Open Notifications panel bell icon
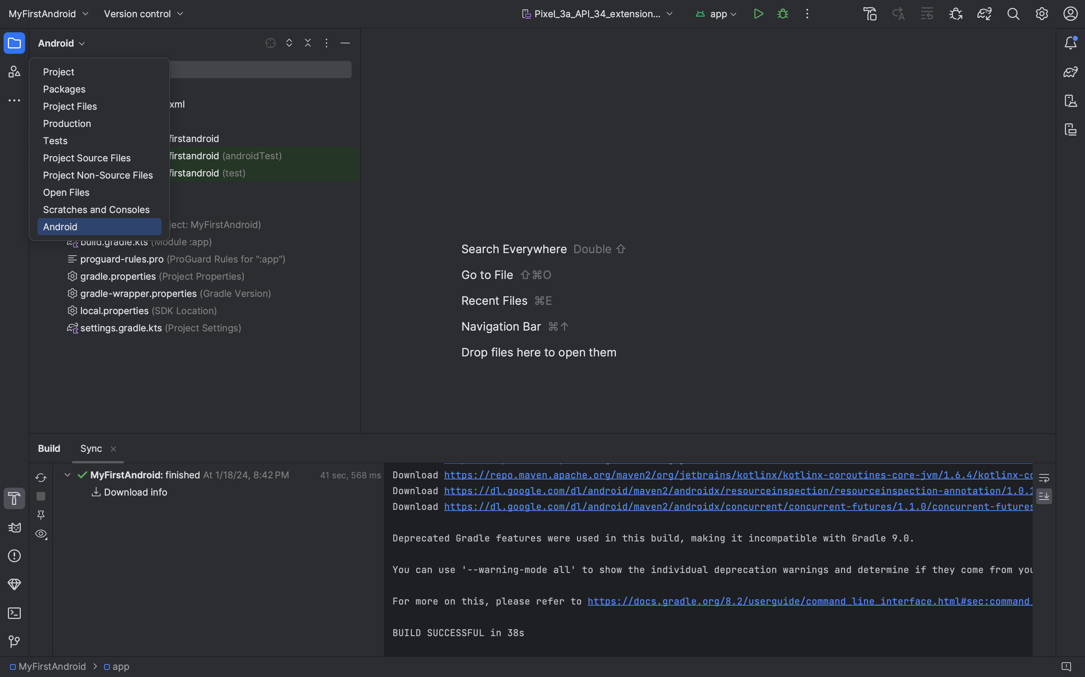Screen dimensions: 1085x677 pyautogui.click(x=1070, y=43)
